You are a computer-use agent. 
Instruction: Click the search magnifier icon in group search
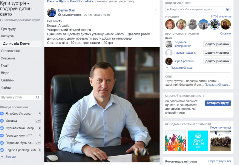[x=38, y=97]
